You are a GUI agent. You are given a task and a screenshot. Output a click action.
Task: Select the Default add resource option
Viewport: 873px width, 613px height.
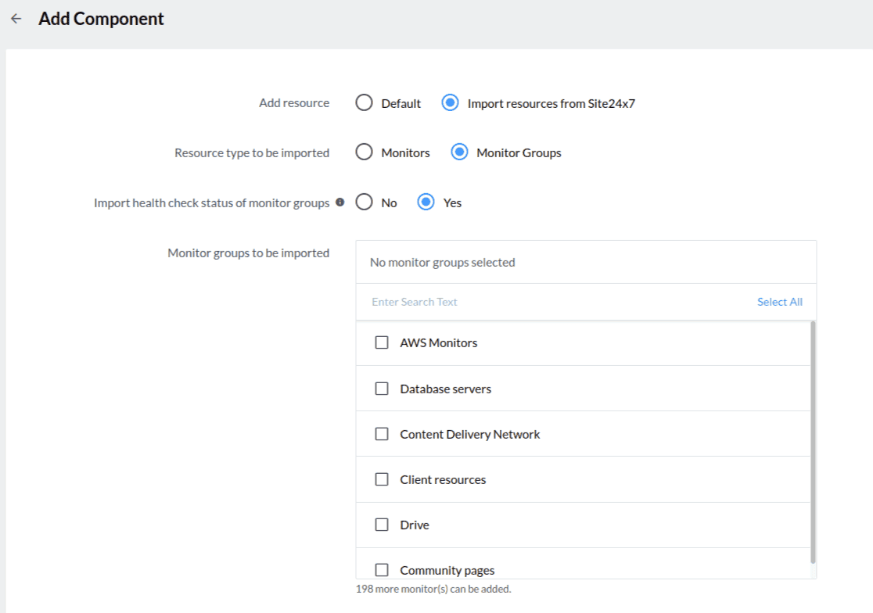[x=364, y=103]
